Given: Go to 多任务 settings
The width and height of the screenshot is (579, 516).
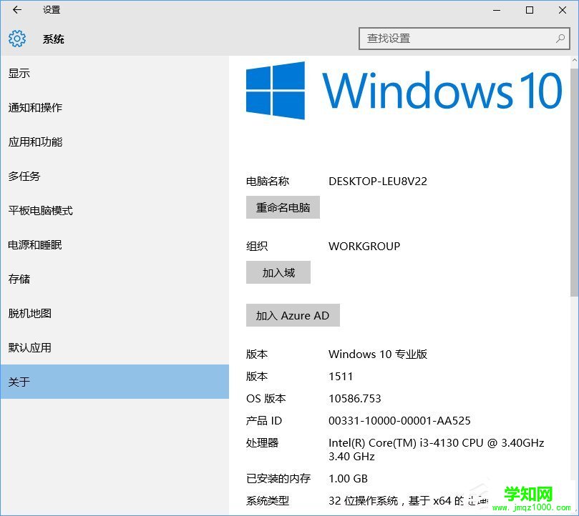Looking at the screenshot, I should [115, 177].
